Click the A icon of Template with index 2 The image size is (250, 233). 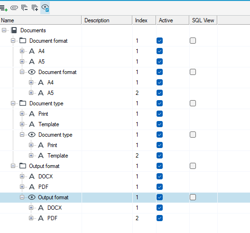[41, 156]
